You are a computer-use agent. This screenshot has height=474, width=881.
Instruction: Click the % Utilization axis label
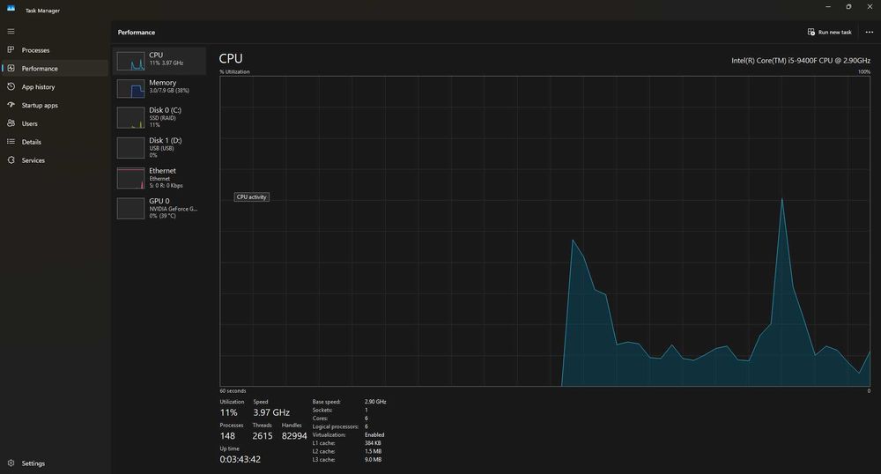235,72
